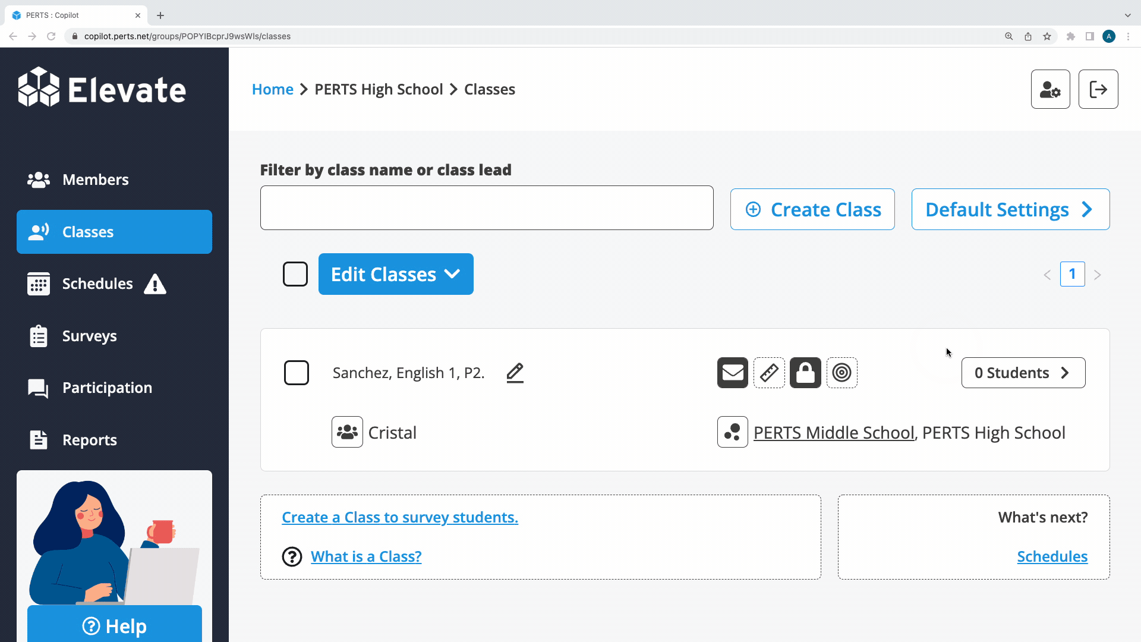Click the ruler icon in class row

point(769,373)
